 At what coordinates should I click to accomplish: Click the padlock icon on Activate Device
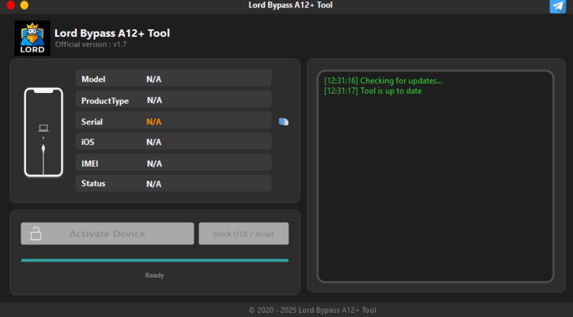36,233
